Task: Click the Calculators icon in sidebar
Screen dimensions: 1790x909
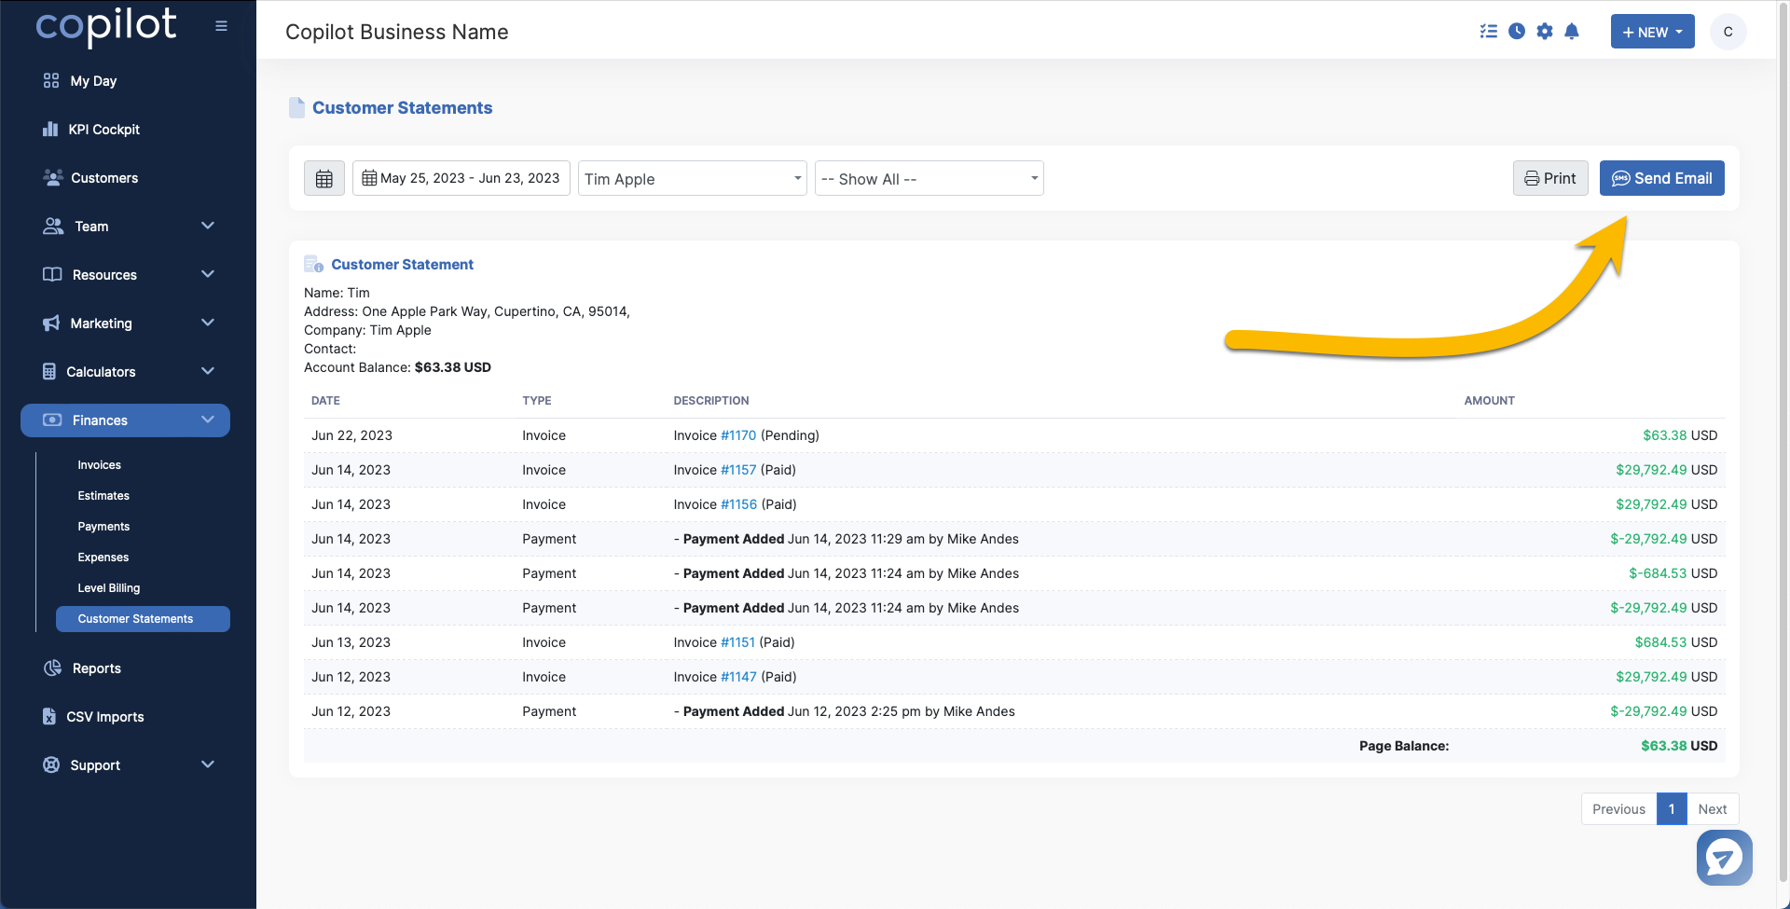Action: coord(49,372)
